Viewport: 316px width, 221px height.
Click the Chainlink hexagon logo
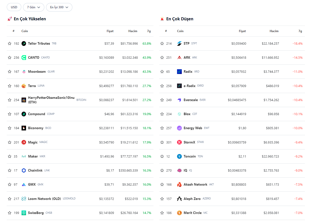(24, 171)
